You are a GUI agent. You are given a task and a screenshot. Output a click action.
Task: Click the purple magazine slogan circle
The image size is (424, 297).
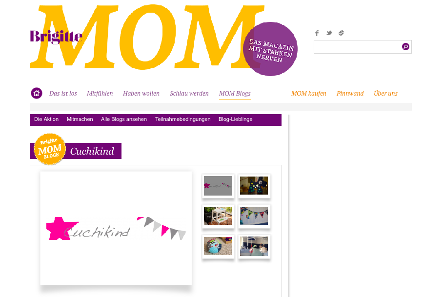point(270,49)
